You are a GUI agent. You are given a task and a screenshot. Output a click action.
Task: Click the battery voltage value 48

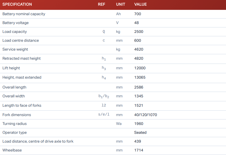point(136,23)
